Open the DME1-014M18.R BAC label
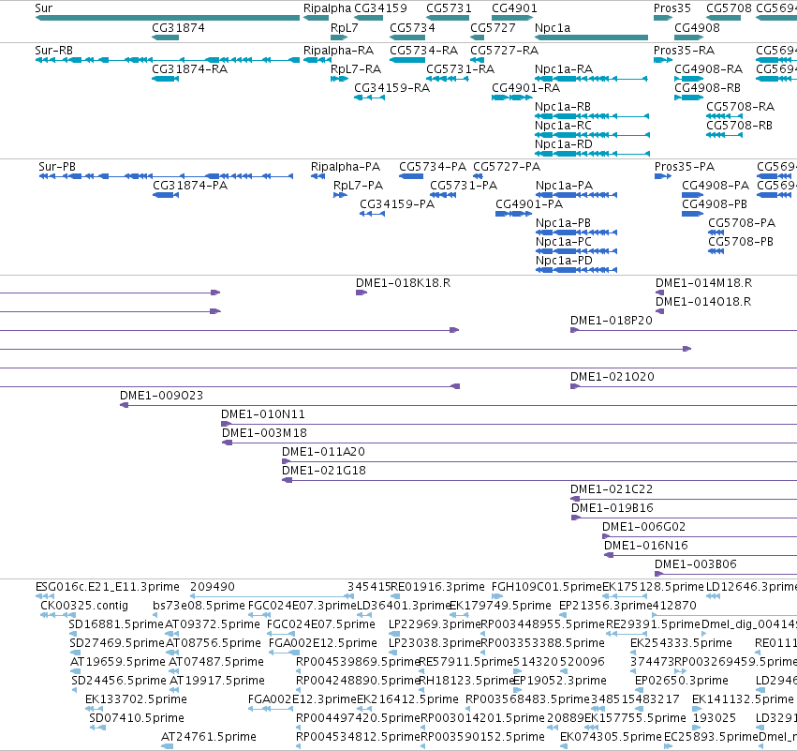Image resolution: width=797 pixels, height=751 pixels. pos(704,283)
